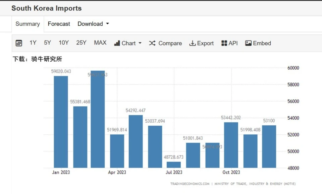322x194 pixels.
Task: Click the October 2023 bar 53442.202
Action: pyautogui.click(x=231, y=145)
